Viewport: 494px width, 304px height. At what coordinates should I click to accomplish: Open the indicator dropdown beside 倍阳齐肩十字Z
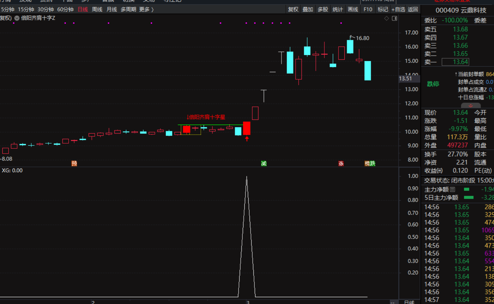(x=17, y=18)
